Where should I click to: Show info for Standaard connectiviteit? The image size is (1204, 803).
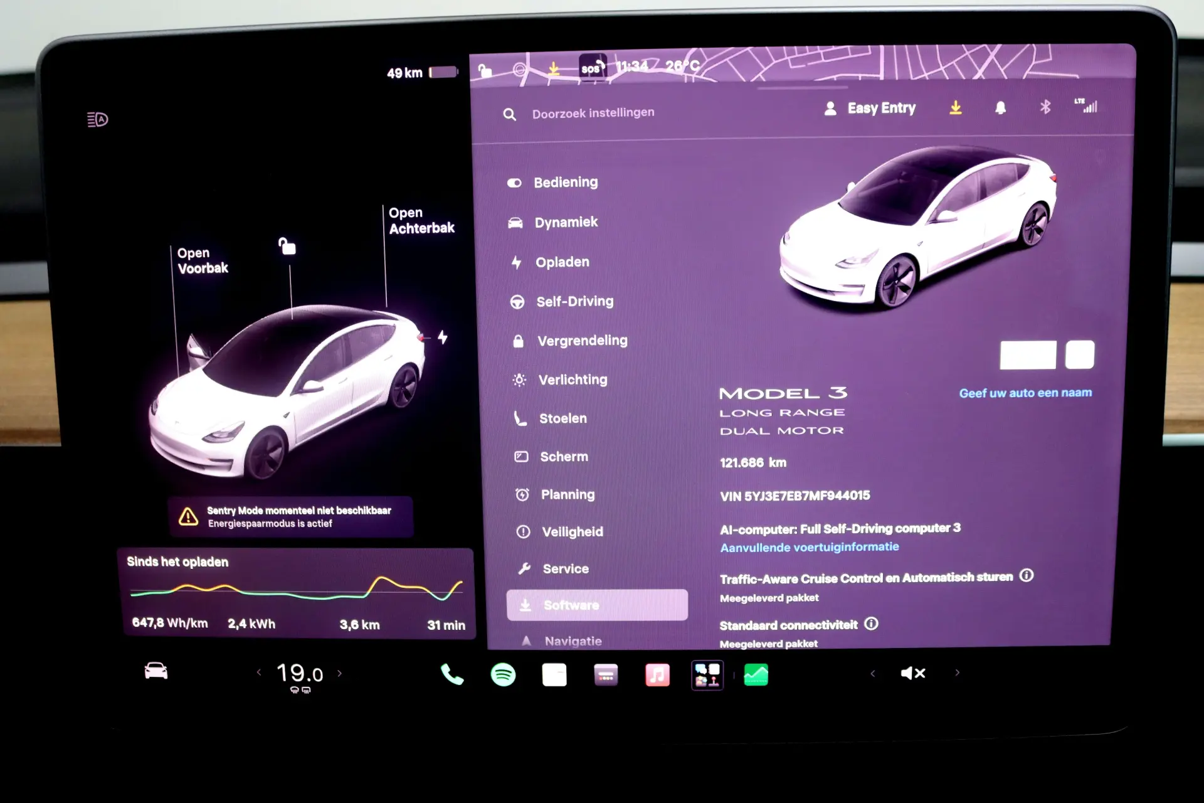coord(872,624)
